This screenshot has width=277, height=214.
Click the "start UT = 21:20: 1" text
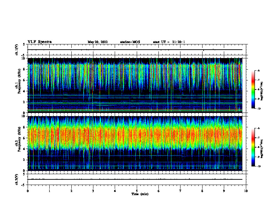(169, 42)
